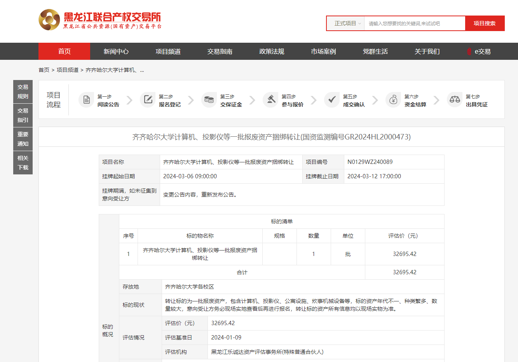Select 政策法规 in the navigation bar
Viewport: 518px width, 362px height.
click(x=272, y=51)
